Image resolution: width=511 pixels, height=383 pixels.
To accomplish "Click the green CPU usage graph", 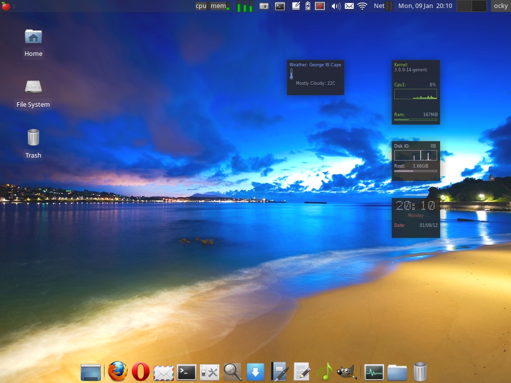I will tap(416, 94).
